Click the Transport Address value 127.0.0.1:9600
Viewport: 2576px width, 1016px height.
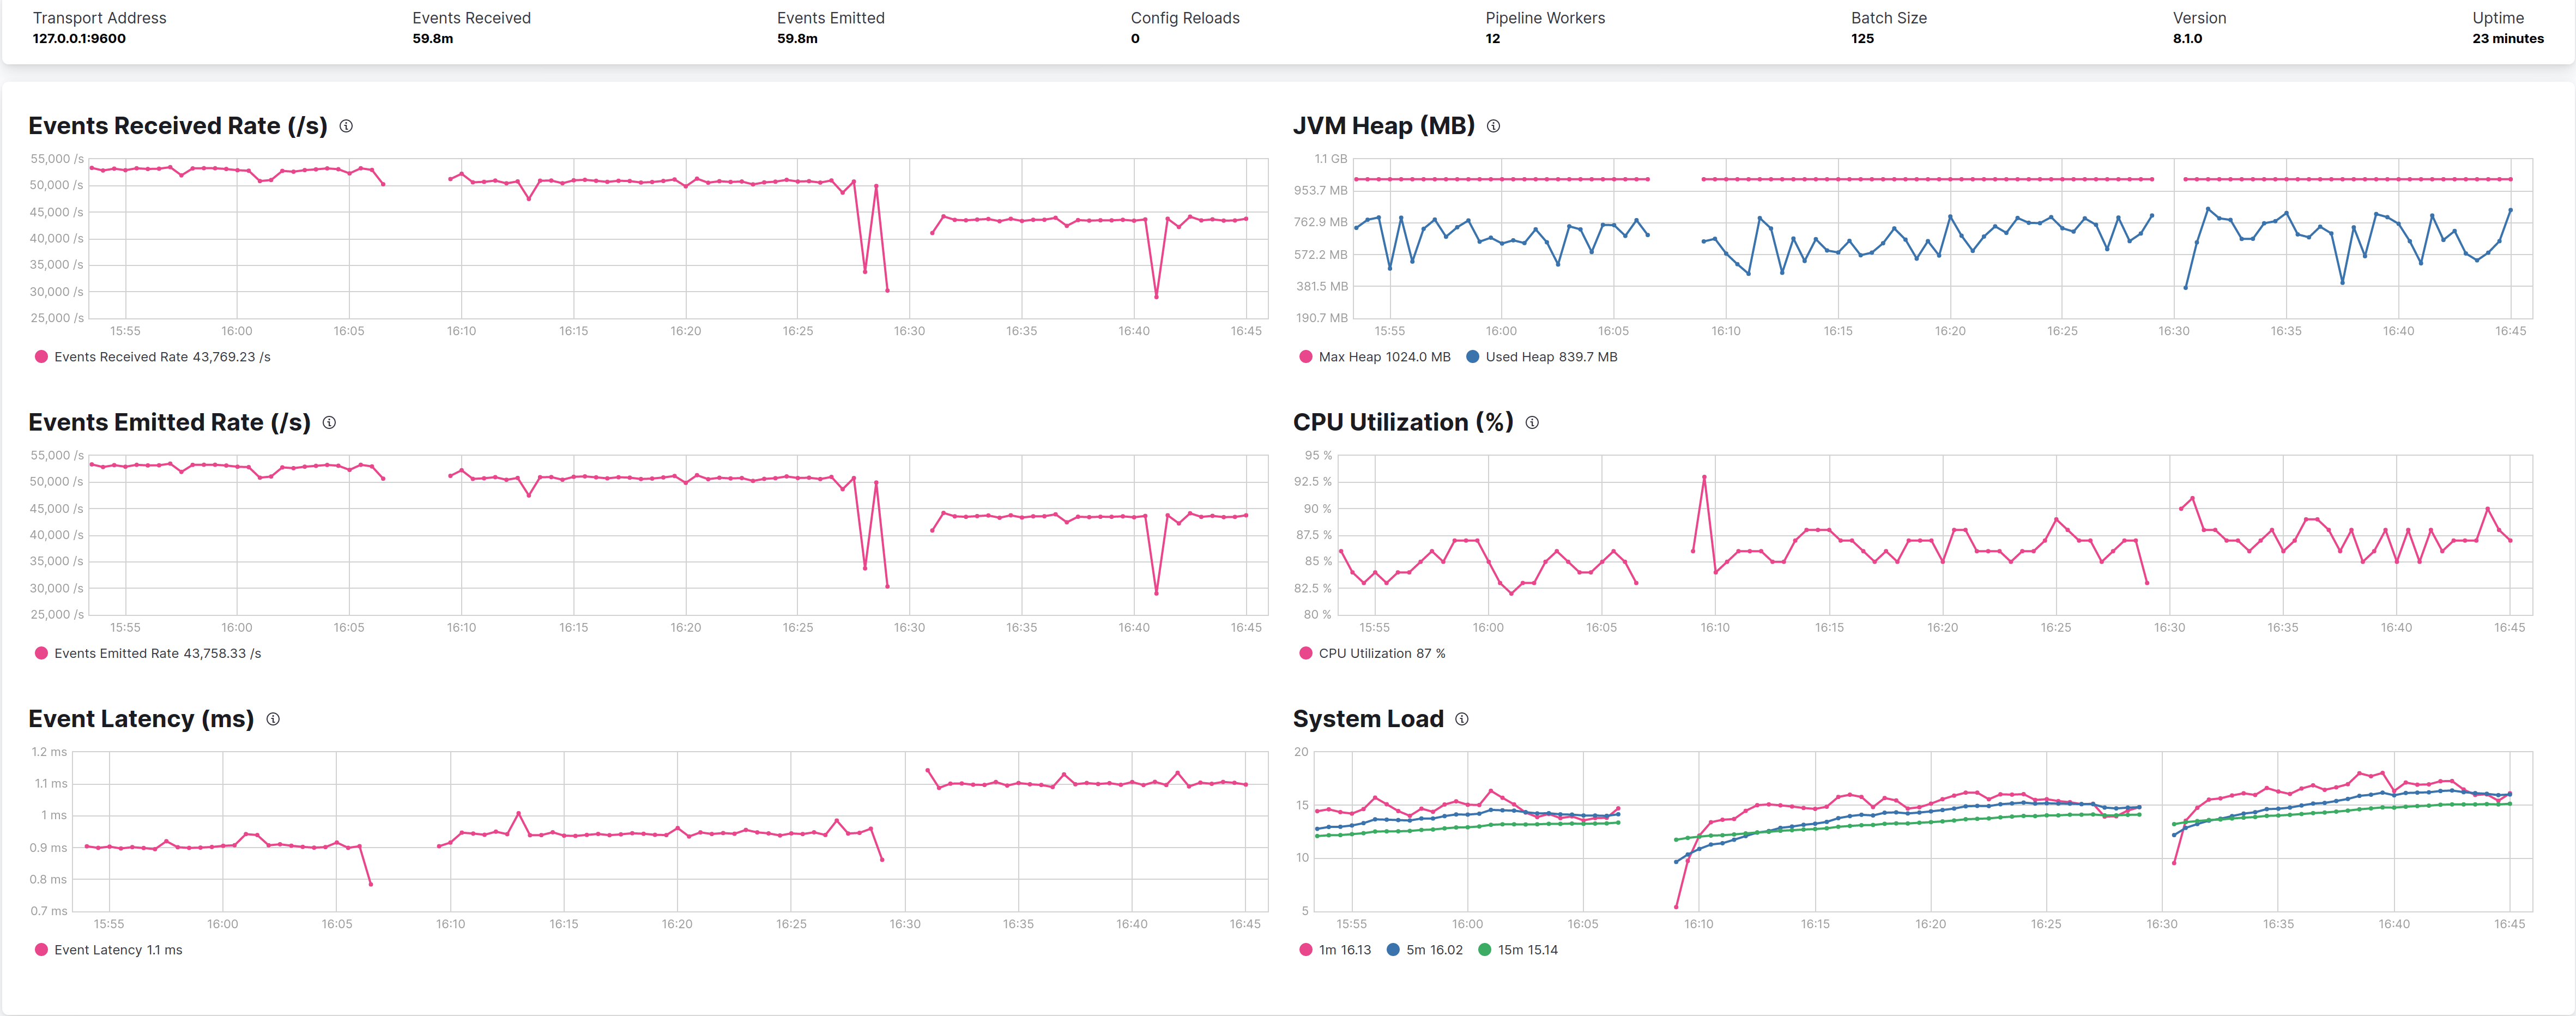click(79, 39)
